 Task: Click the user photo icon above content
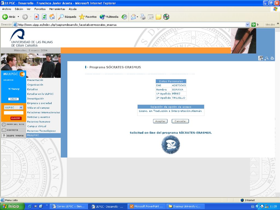pyautogui.click(x=261, y=58)
